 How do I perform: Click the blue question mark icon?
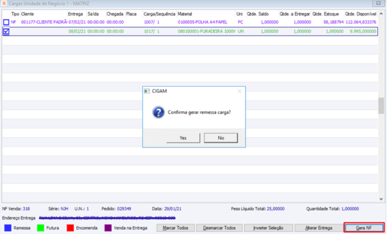coord(159,113)
